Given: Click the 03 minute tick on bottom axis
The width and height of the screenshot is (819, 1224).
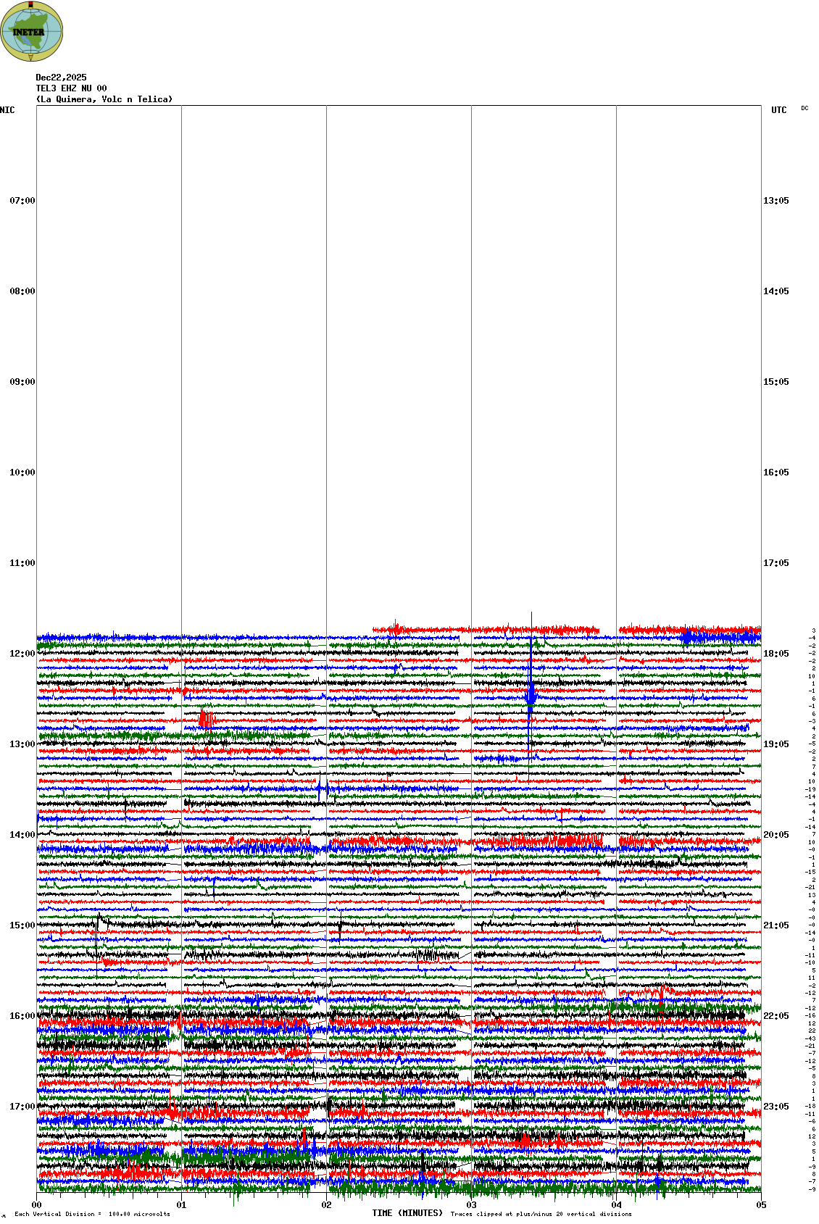Looking at the screenshot, I should pyautogui.click(x=471, y=1205).
